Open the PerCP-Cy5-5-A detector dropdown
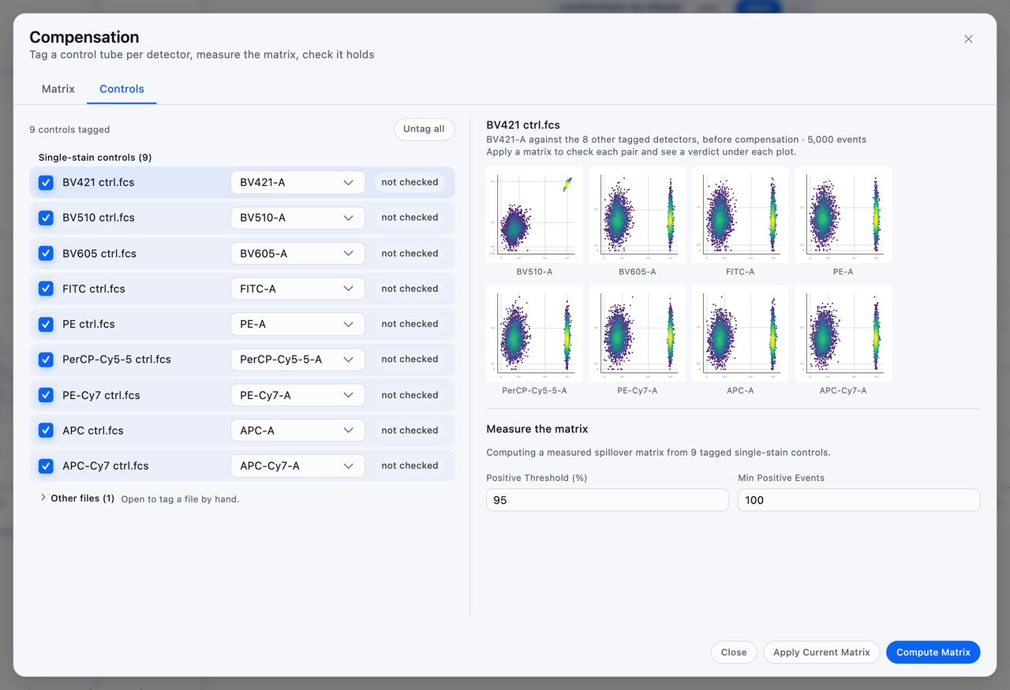Screen dimensions: 1010x690 click(x=297, y=360)
